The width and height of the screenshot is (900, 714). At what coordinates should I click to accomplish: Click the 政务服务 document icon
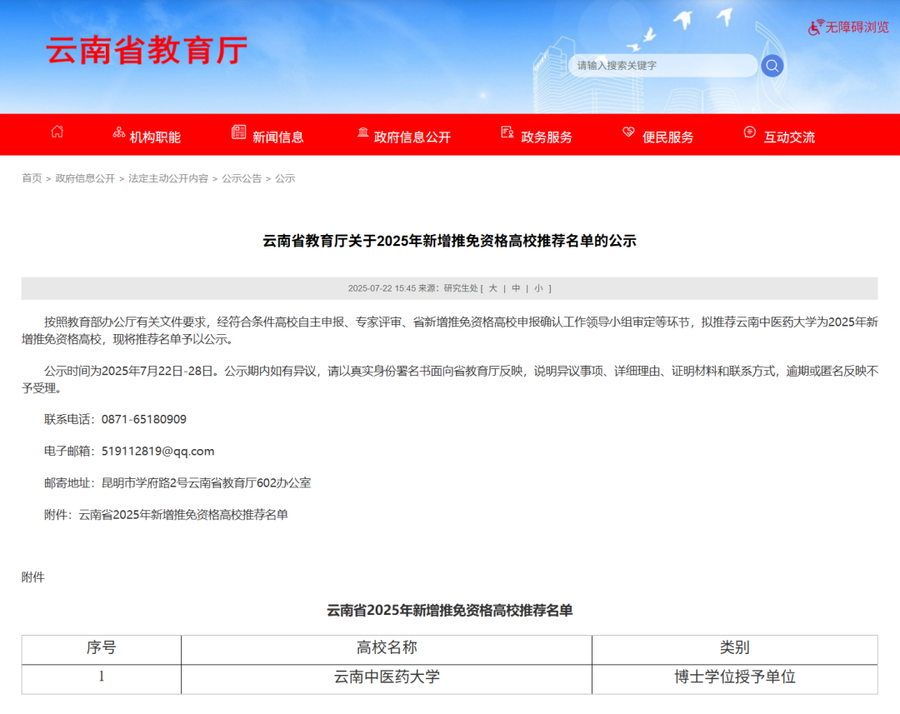coord(507,132)
